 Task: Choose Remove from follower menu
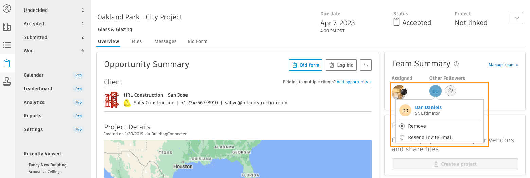click(x=417, y=126)
